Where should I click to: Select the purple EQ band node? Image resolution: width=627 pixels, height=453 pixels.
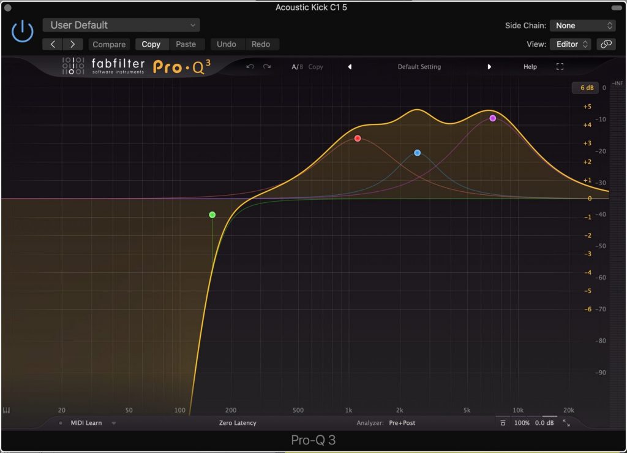[x=493, y=118]
